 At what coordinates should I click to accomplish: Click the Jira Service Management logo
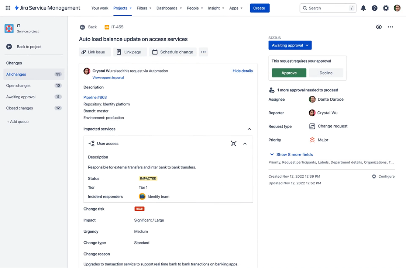47,8
